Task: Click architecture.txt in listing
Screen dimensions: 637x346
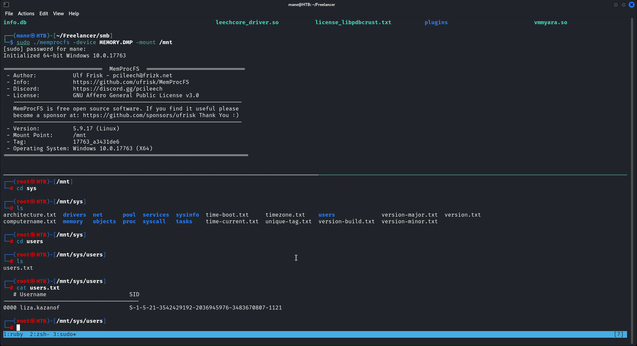Action: [x=30, y=215]
